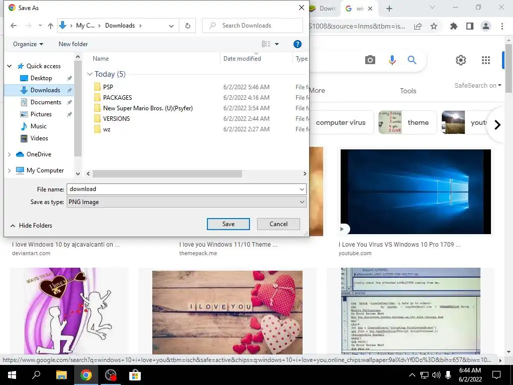Open deviantart.com result link
The image size is (513, 385).
[x=31, y=253]
